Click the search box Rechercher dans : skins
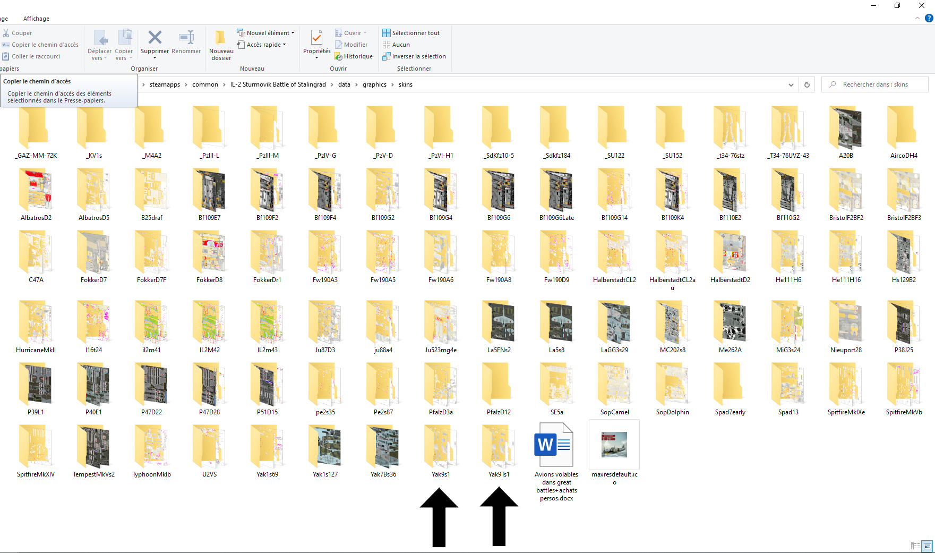This screenshot has width=935, height=553. click(875, 84)
